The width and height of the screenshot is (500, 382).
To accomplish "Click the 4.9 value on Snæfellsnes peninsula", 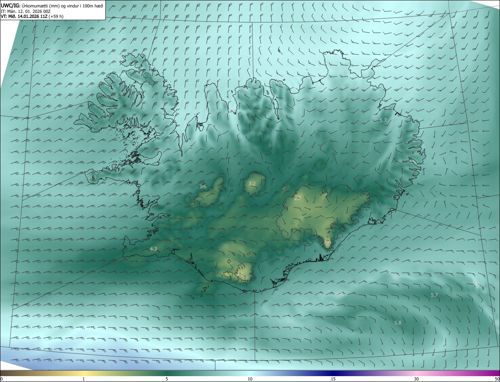I will (x=93, y=178).
